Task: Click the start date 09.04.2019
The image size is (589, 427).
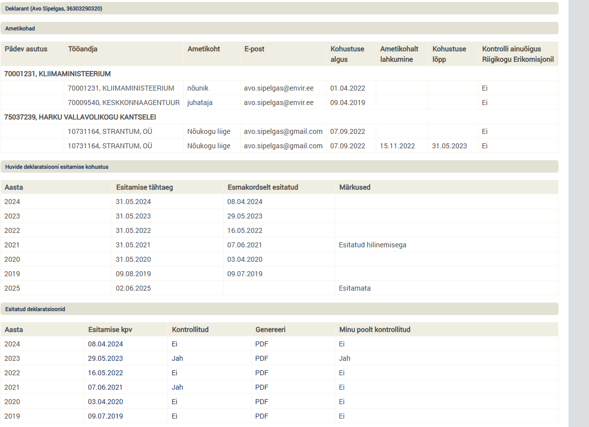Action: point(347,103)
